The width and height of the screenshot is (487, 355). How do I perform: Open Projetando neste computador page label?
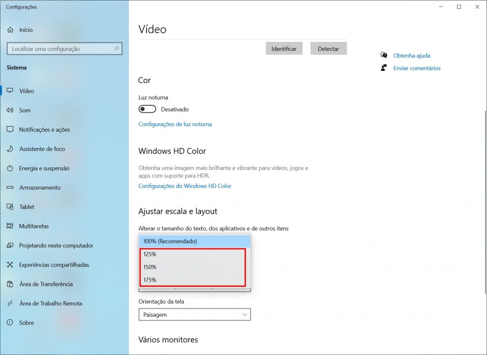(x=56, y=246)
